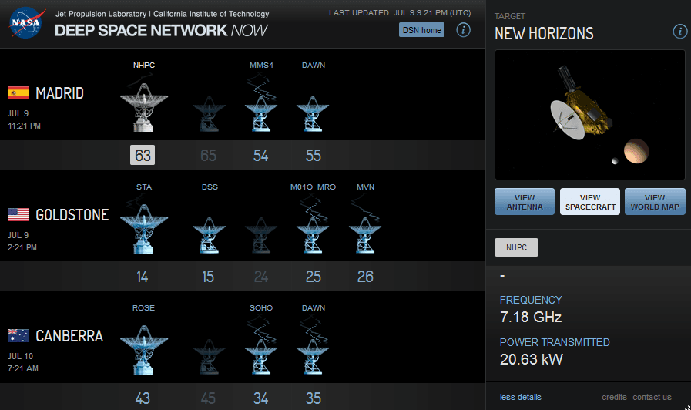The height and width of the screenshot is (410, 691).
Task: Click the 20.63 kW power value
Action: (x=532, y=359)
